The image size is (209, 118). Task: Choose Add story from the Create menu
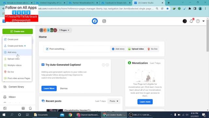tap(17, 52)
